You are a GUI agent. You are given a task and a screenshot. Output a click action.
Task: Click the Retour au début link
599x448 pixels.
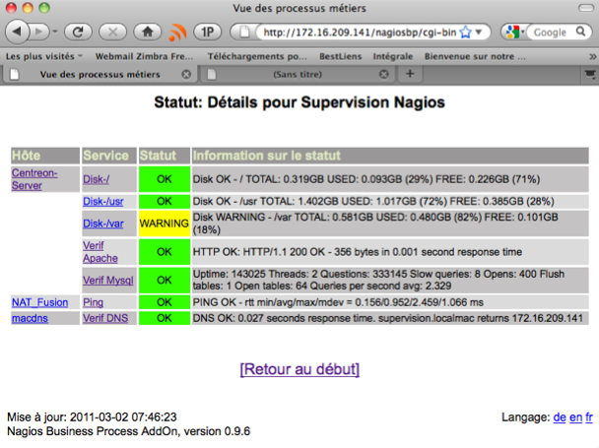[x=299, y=369]
